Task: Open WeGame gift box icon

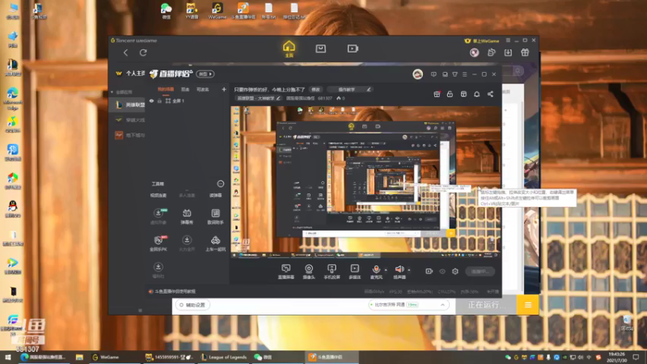Action: click(x=525, y=53)
